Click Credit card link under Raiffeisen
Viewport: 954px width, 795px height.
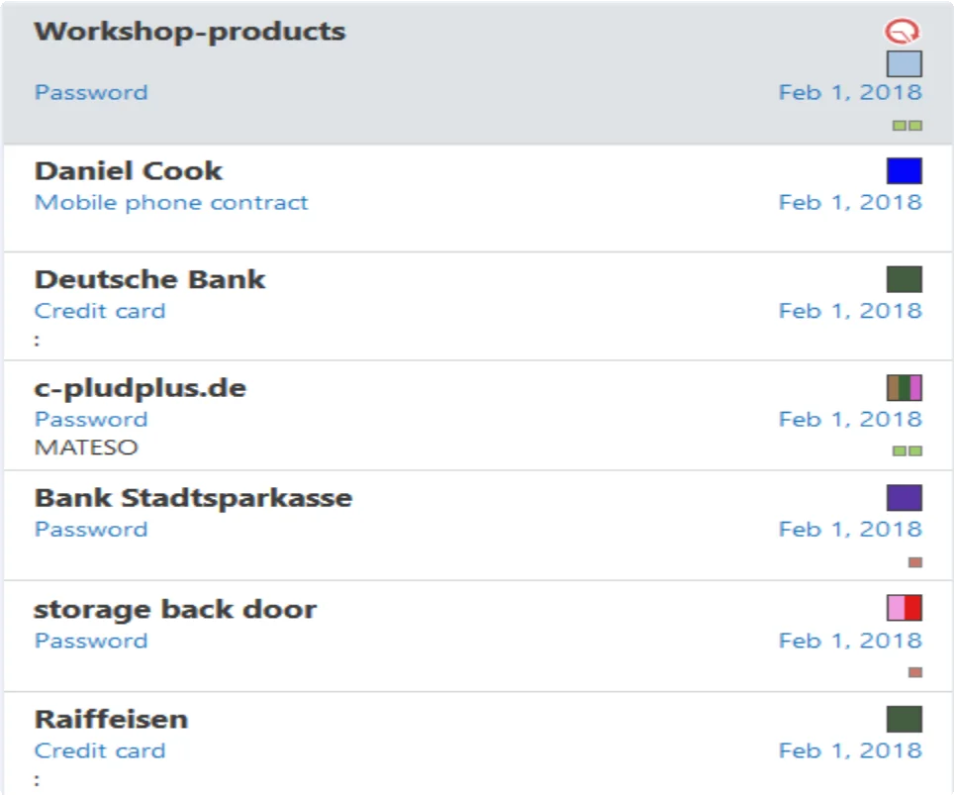(x=100, y=750)
